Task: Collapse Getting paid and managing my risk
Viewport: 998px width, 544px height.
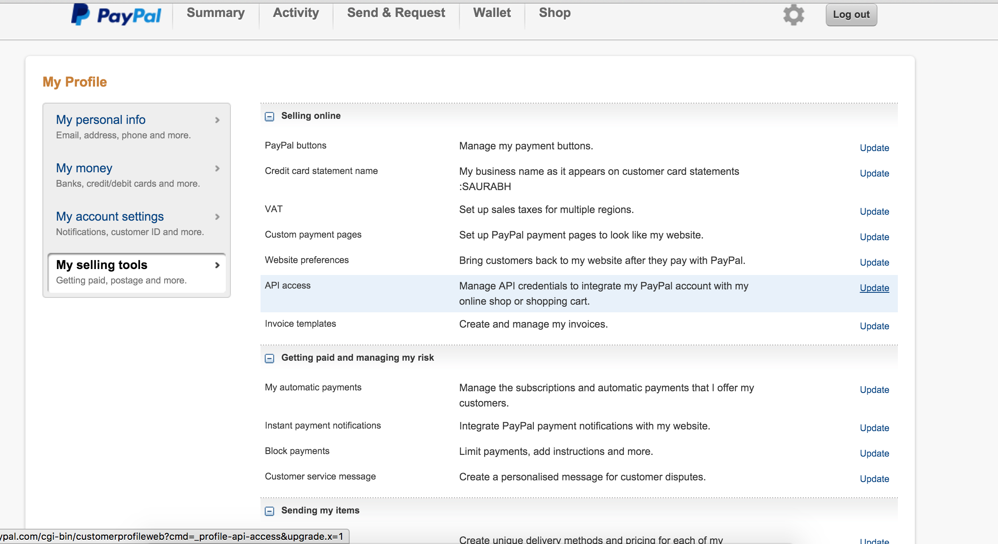Action: (x=269, y=358)
